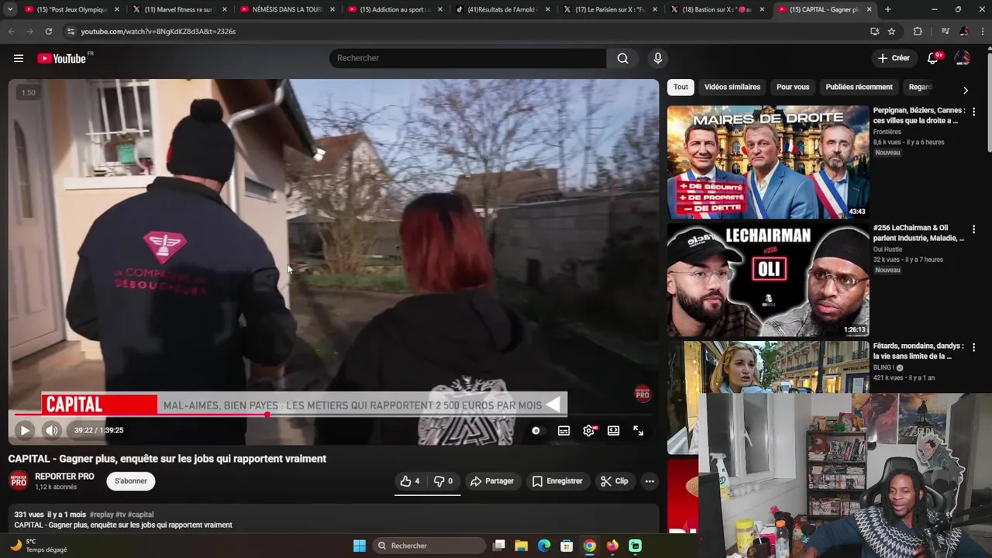The image size is (992, 558).
Task: Select the Tout filter chip
Action: pyautogui.click(x=680, y=87)
